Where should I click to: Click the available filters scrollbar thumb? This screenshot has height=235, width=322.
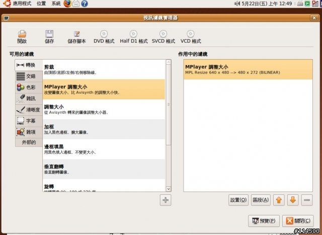(x=169, y=105)
